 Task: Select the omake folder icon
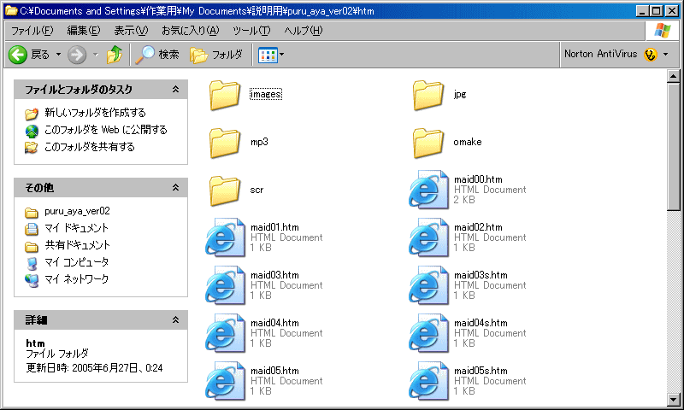(x=428, y=143)
